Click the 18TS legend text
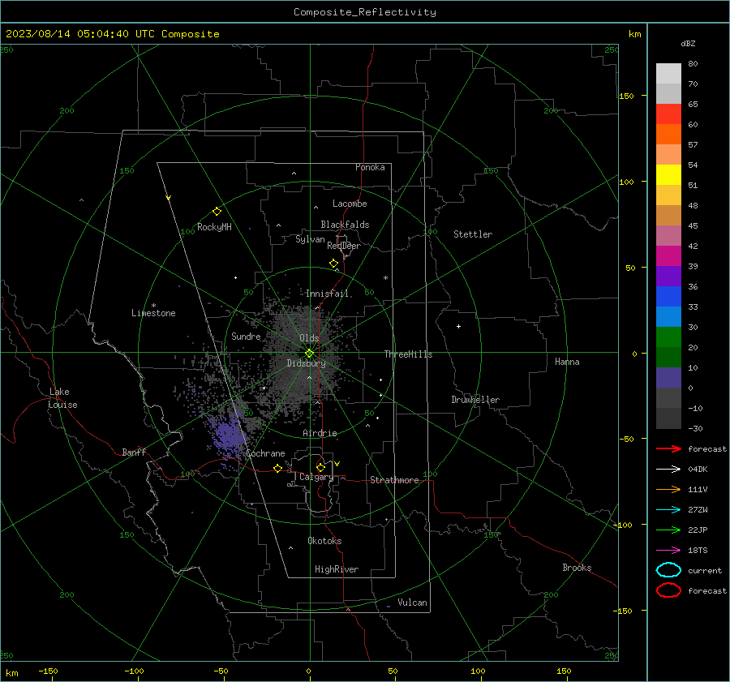 pos(698,551)
